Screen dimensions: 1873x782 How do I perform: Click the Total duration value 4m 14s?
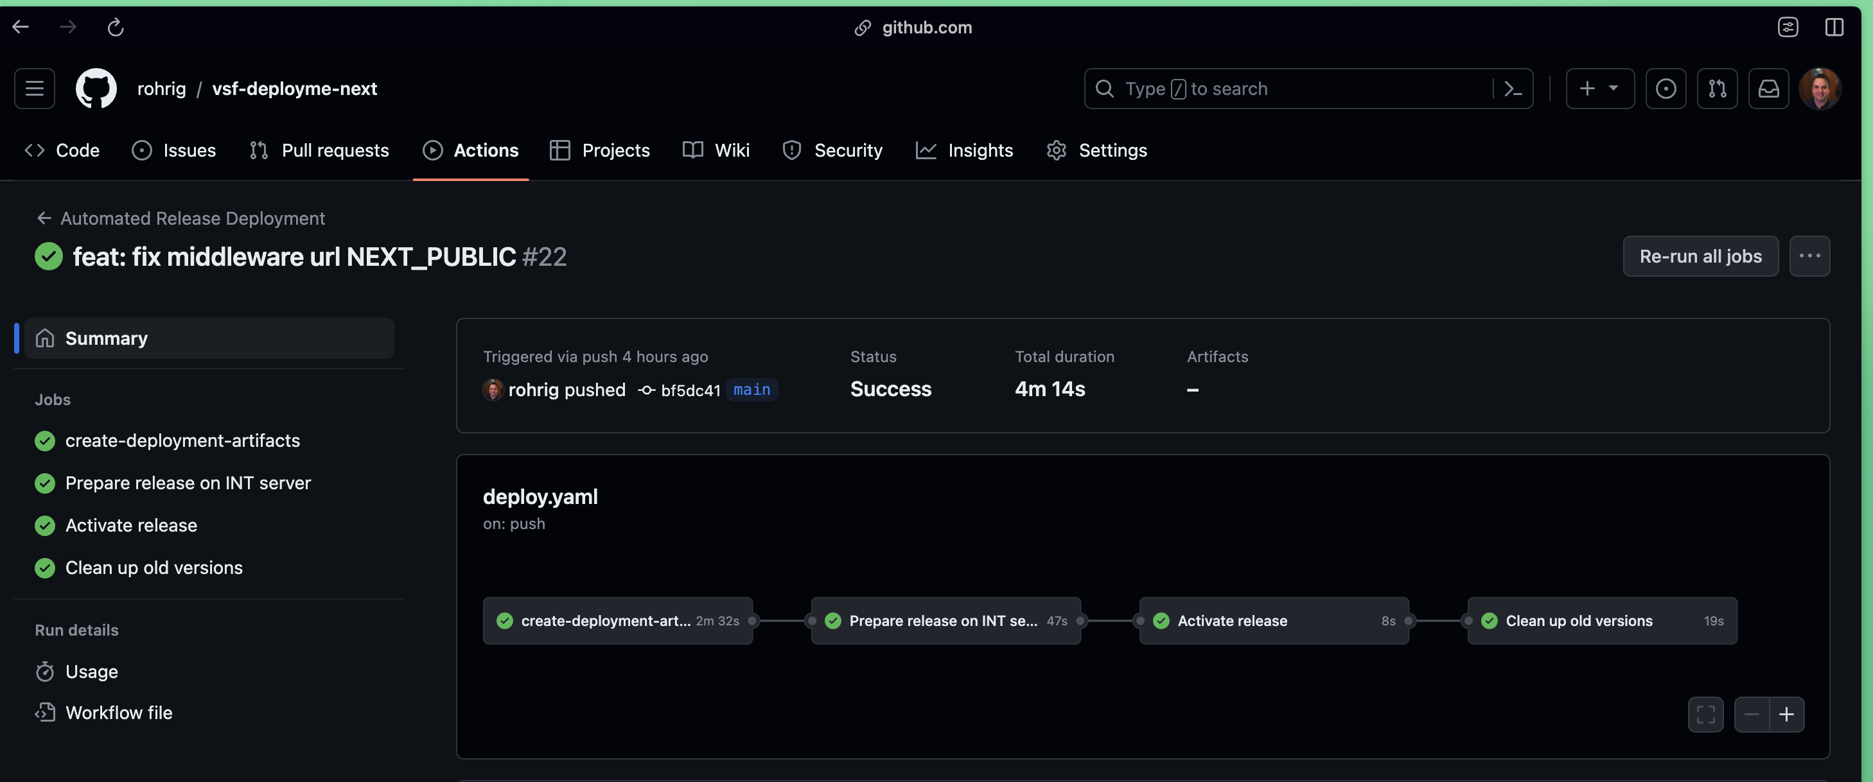[1050, 389]
